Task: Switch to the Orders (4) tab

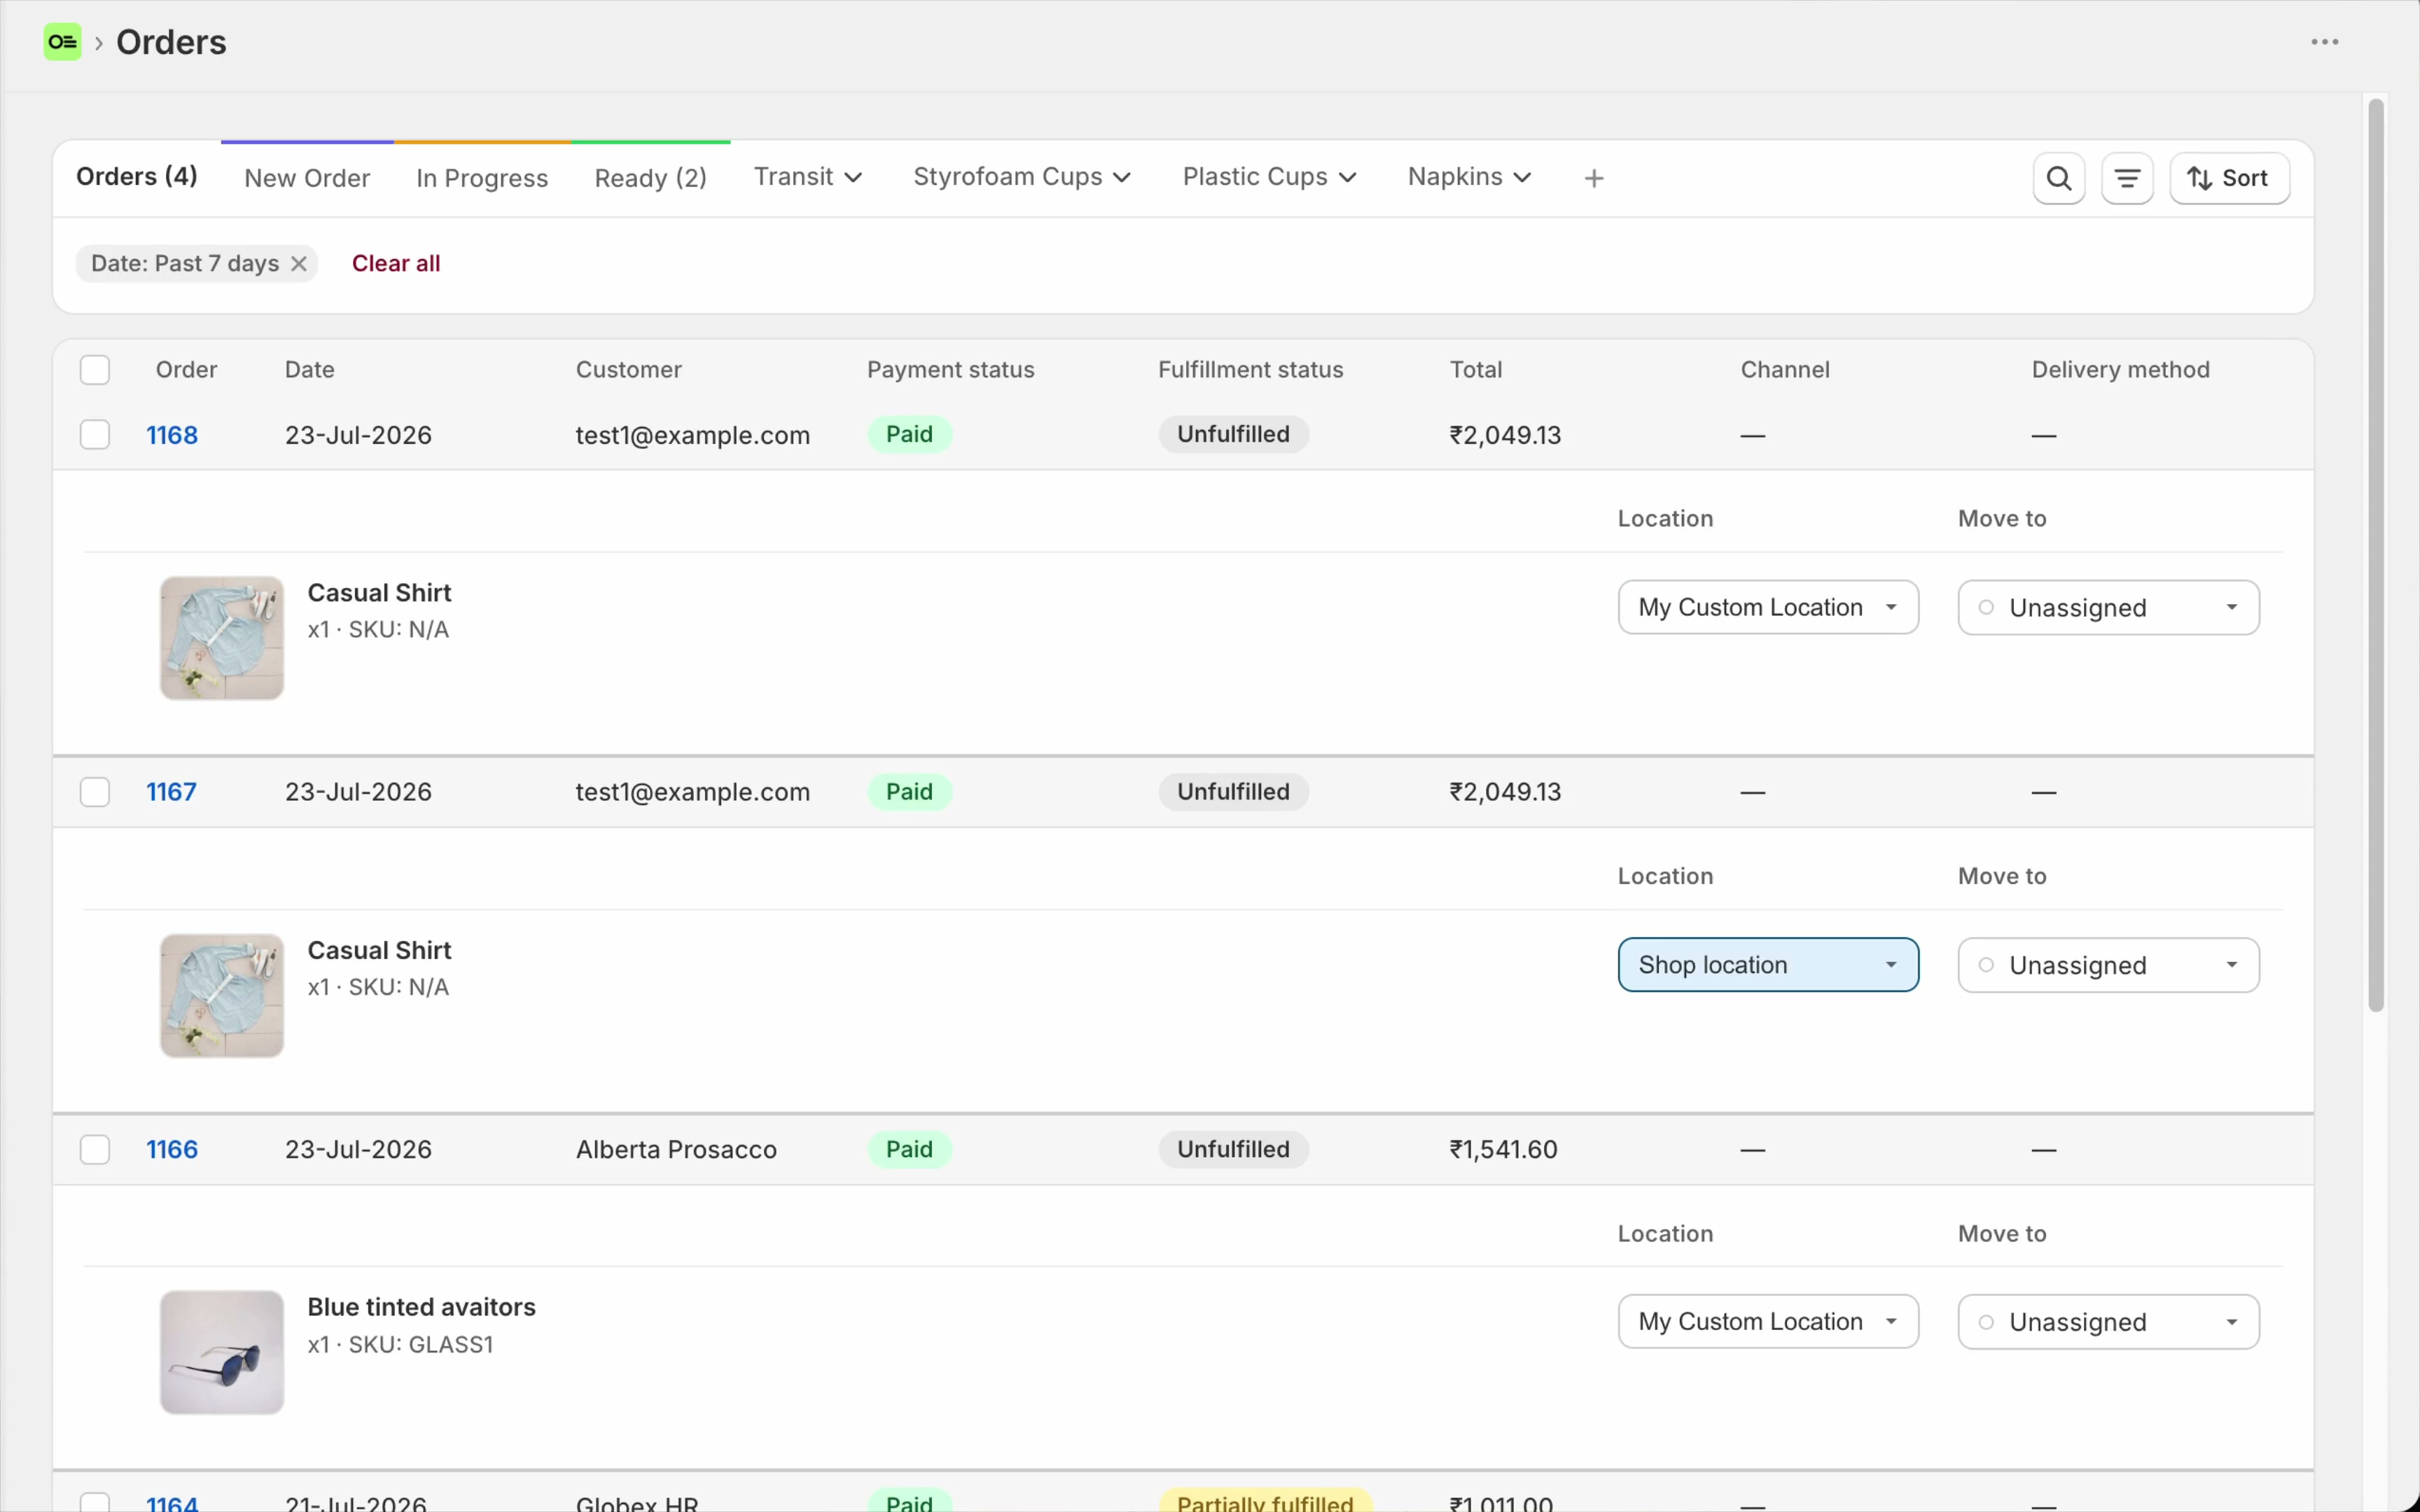Action: 137,177
